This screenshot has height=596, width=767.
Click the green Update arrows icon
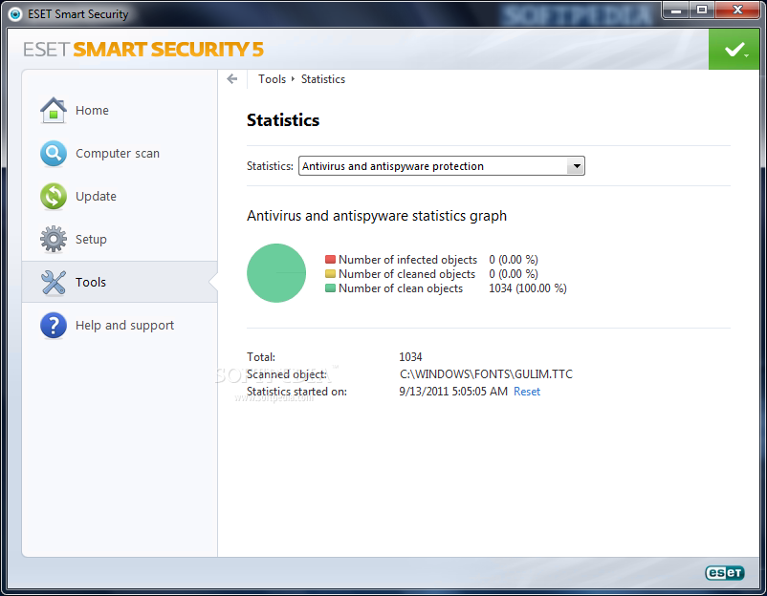54,197
